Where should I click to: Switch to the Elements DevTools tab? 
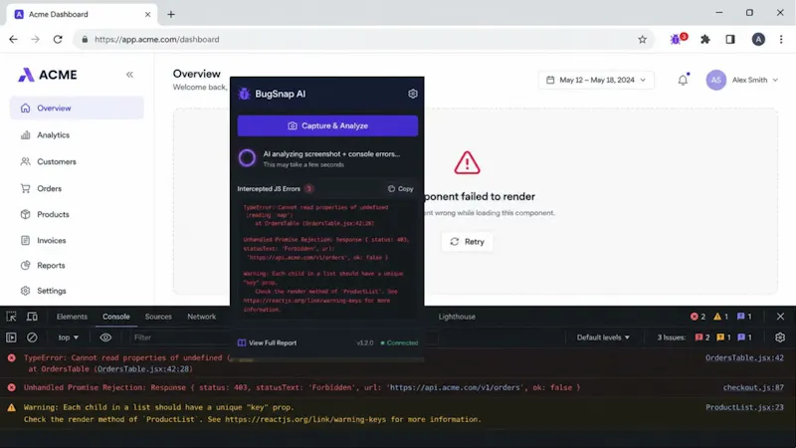point(72,317)
